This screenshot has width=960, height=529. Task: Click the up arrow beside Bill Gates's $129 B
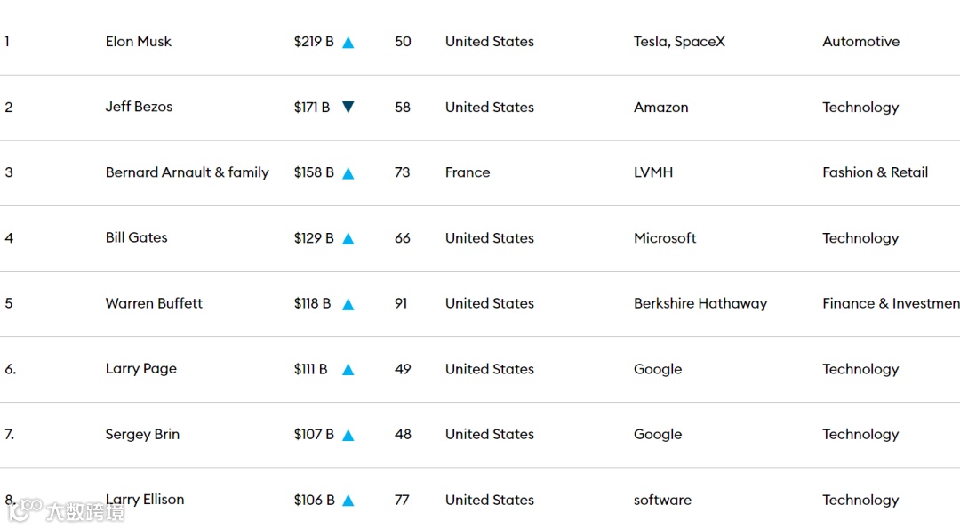[348, 238]
